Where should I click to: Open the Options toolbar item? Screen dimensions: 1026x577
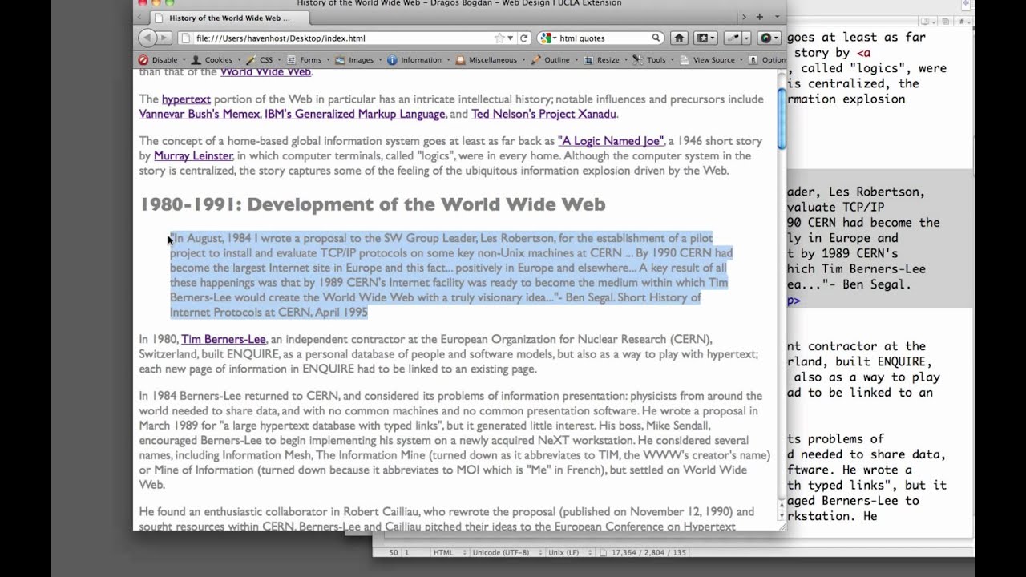coord(768,60)
